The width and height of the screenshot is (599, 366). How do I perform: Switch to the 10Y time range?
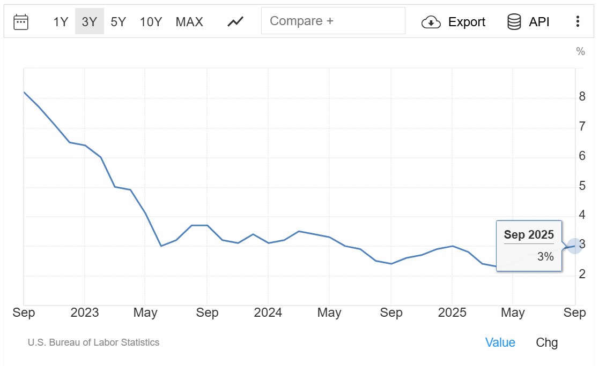151,22
